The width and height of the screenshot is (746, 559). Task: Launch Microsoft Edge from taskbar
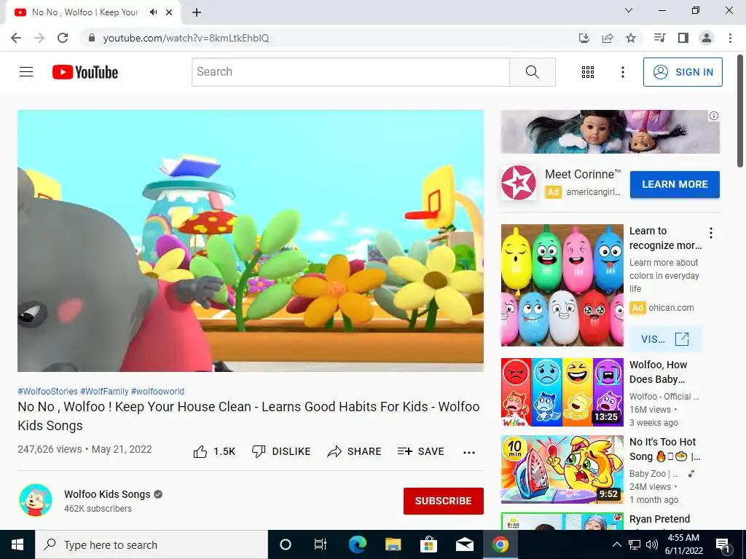coord(357,544)
